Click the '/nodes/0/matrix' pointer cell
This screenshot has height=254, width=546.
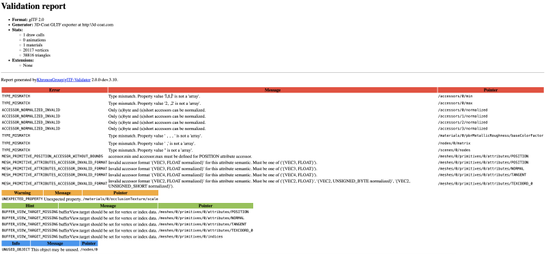pyautogui.click(x=454, y=143)
